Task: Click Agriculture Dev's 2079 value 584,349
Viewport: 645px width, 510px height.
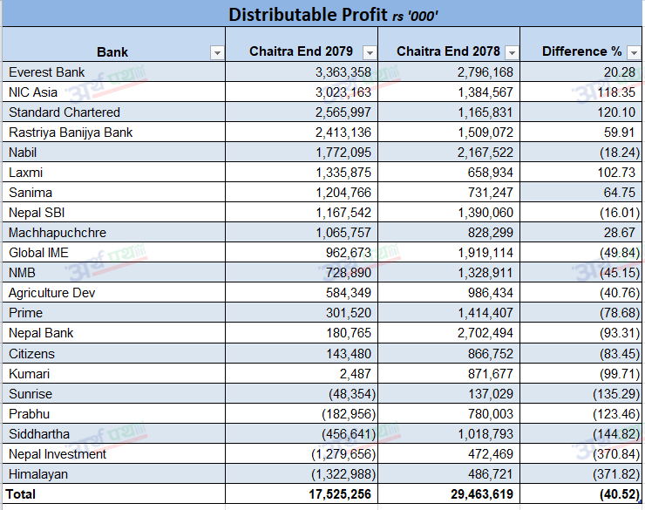Action: [349, 293]
